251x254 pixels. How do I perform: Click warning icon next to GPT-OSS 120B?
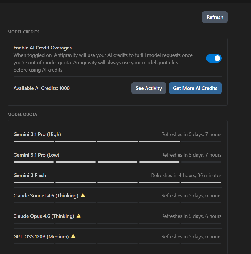coord(73,236)
